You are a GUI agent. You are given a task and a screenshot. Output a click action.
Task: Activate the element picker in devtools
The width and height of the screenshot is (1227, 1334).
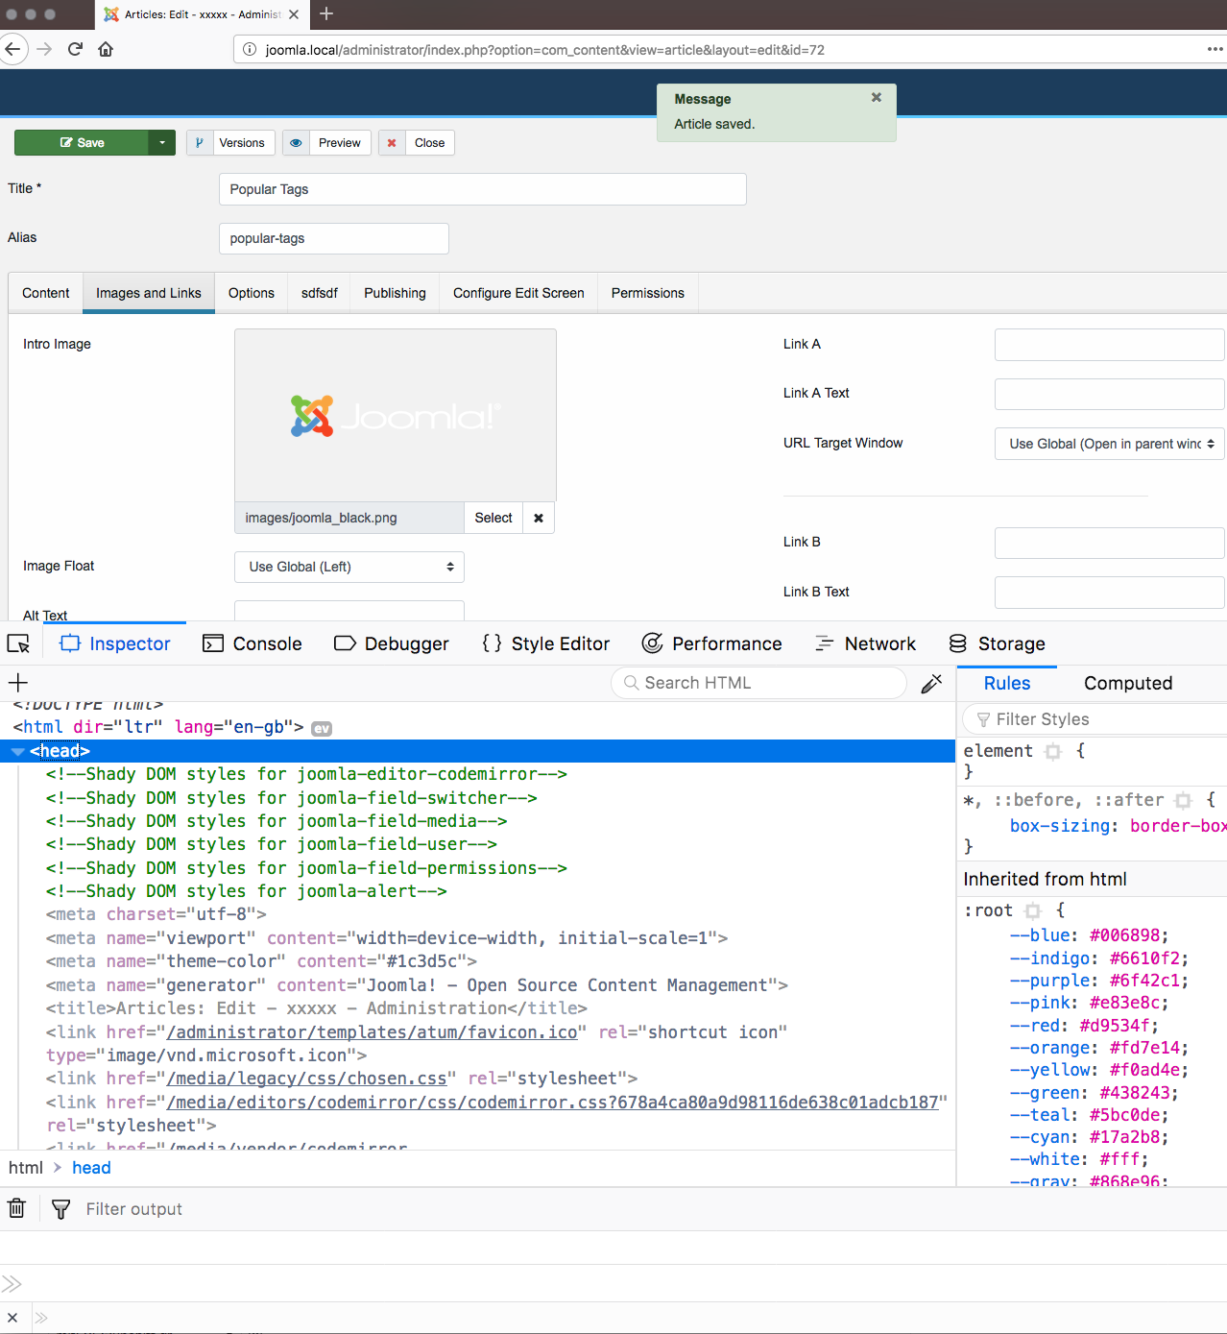click(x=18, y=643)
